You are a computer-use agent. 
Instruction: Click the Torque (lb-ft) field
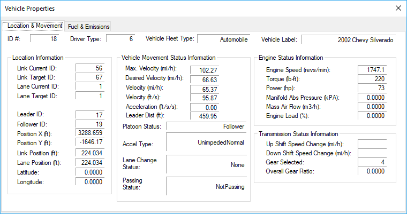click(x=372, y=79)
